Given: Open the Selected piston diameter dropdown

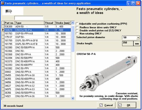Looking at the screenshot, I should tap(138, 38).
